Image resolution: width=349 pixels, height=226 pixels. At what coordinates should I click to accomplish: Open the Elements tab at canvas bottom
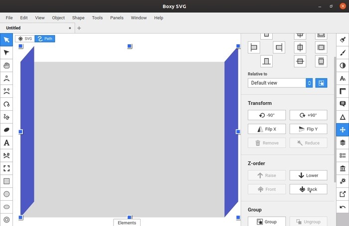(127, 223)
